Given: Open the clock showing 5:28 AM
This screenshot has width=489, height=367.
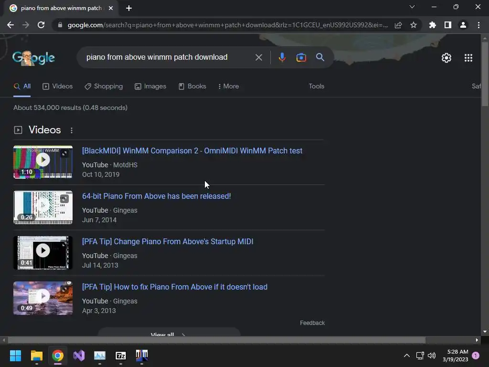Looking at the screenshot, I should pyautogui.click(x=456, y=356).
